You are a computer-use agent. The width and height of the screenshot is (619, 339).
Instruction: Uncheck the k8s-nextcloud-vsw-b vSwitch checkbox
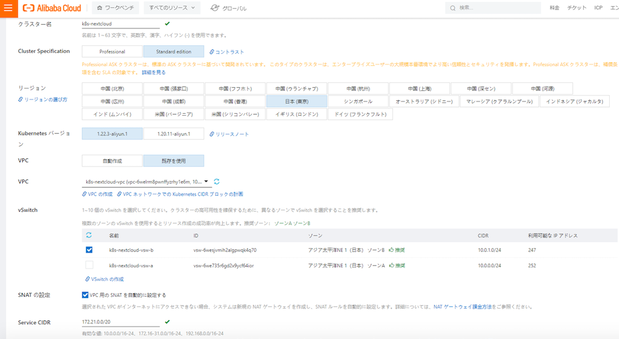89,250
